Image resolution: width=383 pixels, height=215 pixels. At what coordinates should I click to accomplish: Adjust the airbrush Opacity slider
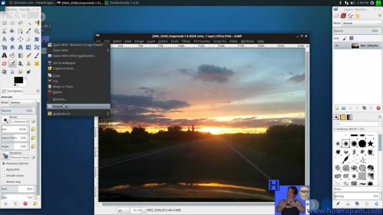tap(18, 110)
